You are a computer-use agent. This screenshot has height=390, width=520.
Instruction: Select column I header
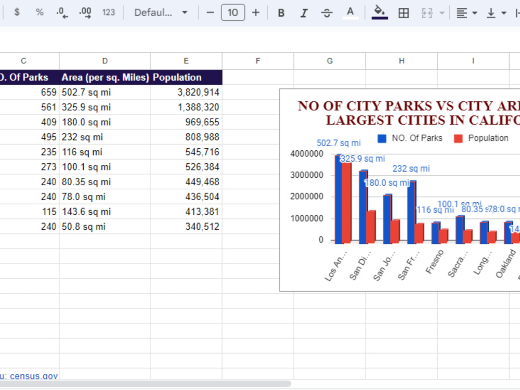tap(473, 61)
